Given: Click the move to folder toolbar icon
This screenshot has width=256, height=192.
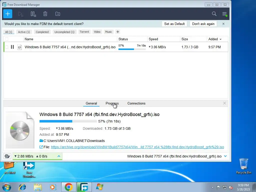Looking at the screenshot, I should point(58,14).
